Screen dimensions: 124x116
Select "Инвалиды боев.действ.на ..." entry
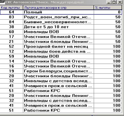pyautogui.click(x=58, y=51)
